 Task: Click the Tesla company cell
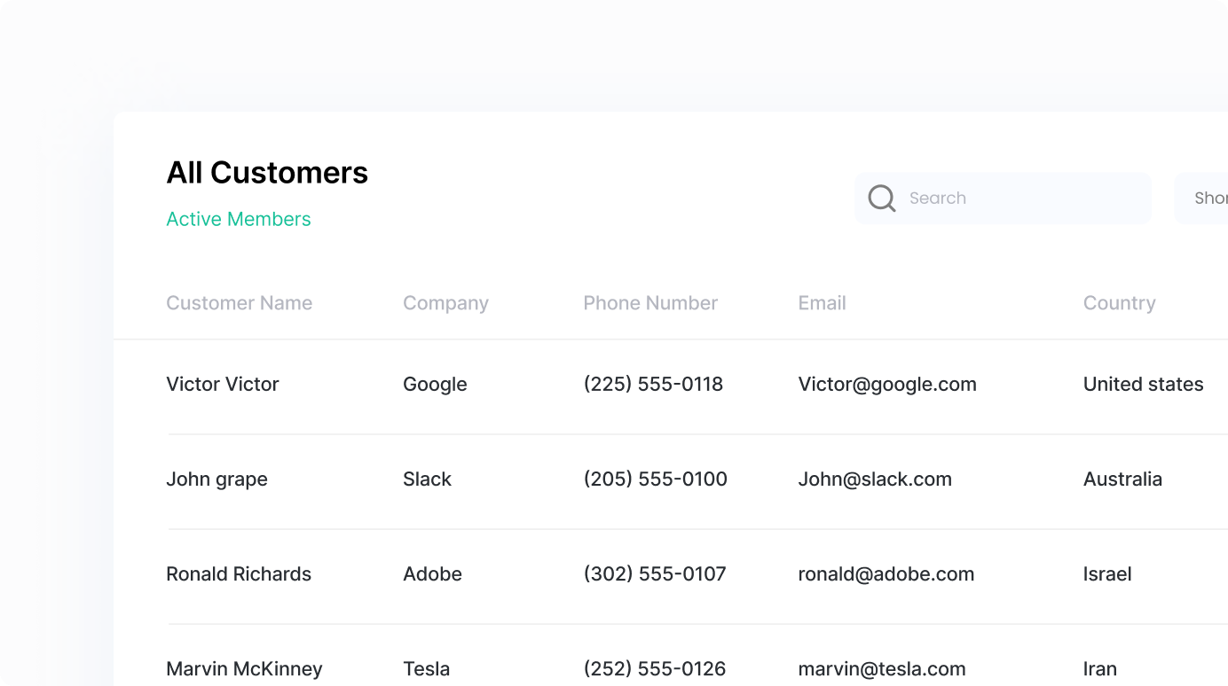pyautogui.click(x=426, y=668)
